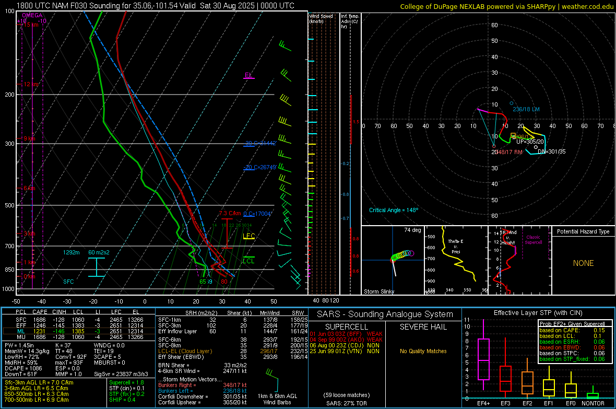Click the Eff Shear (EBWD) row
Image resolution: width=616 pixels, height=409 pixels.
coord(233,357)
